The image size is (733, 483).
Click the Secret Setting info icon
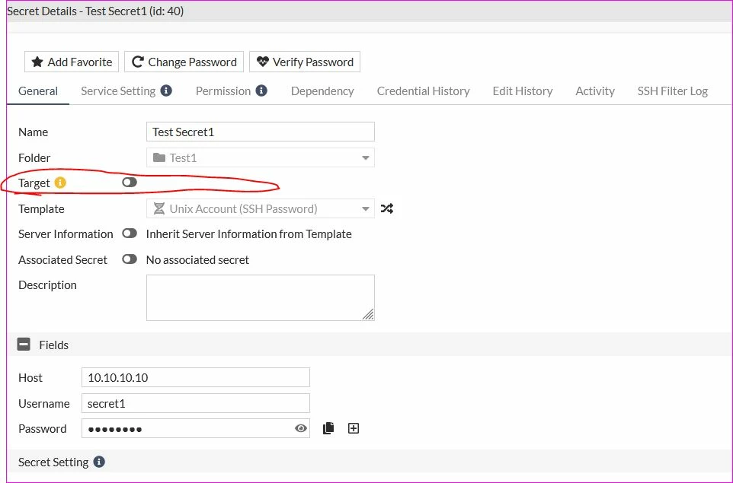[99, 462]
